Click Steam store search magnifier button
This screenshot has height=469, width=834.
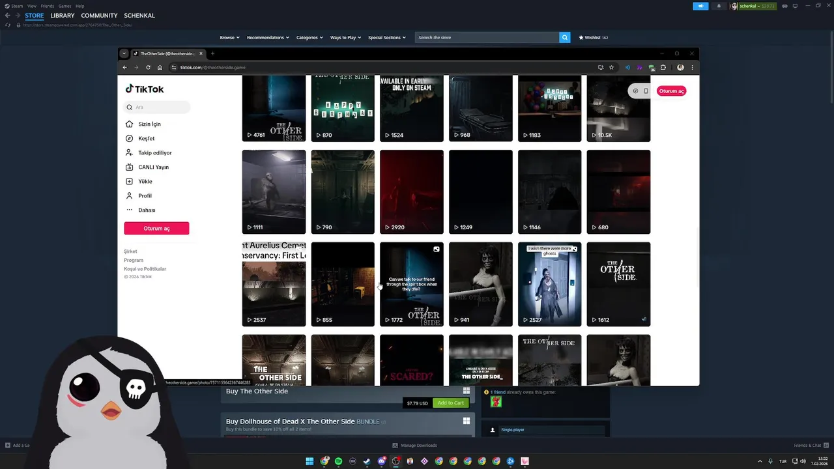pyautogui.click(x=565, y=37)
